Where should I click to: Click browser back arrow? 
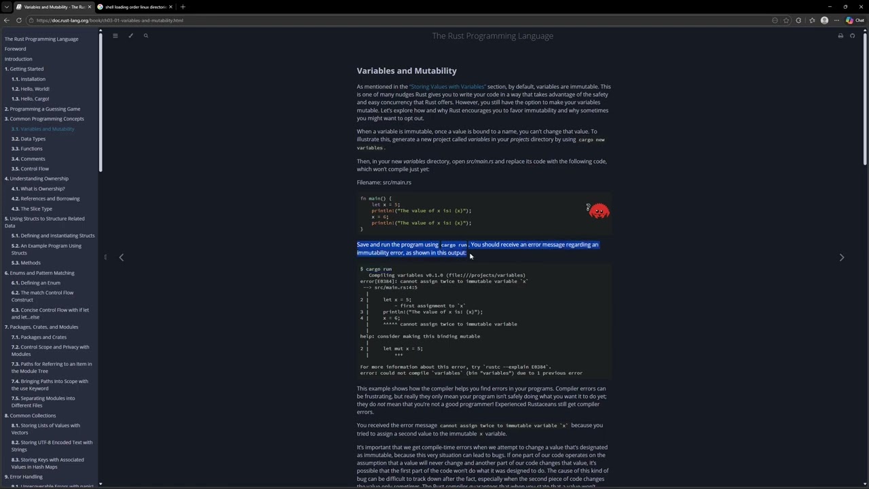[x=7, y=20]
